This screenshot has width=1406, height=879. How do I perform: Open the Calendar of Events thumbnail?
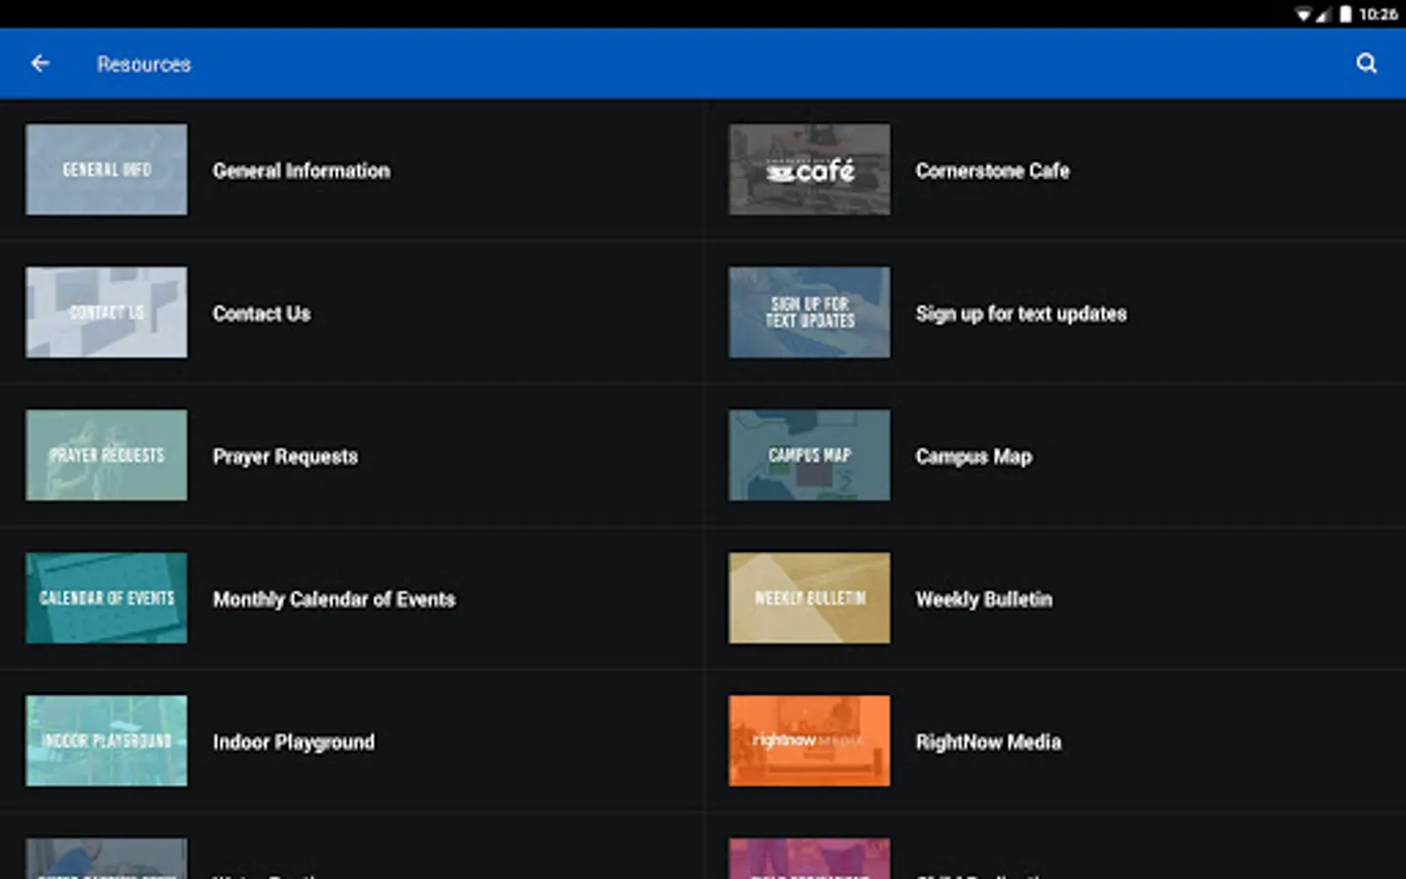click(106, 598)
